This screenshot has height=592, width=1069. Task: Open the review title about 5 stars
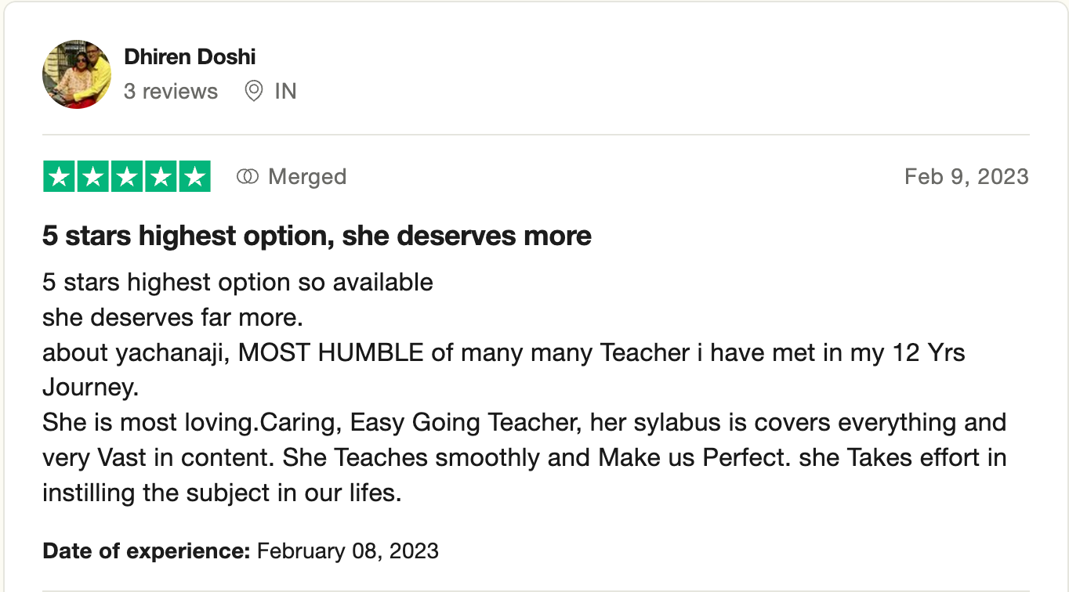[317, 235]
